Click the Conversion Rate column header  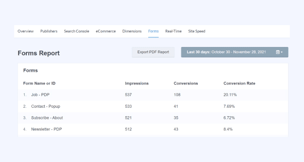click(239, 83)
